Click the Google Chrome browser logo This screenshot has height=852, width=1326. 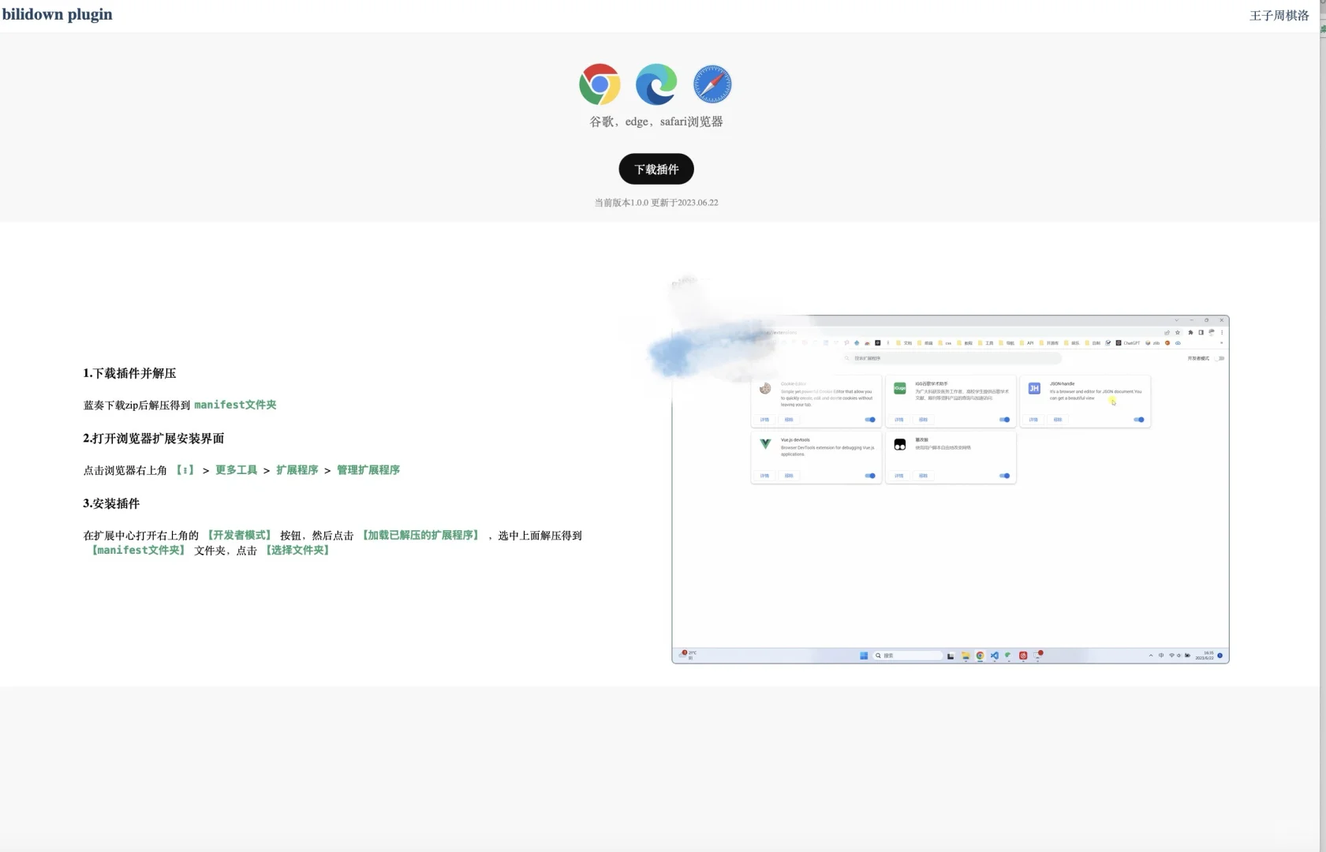click(600, 84)
